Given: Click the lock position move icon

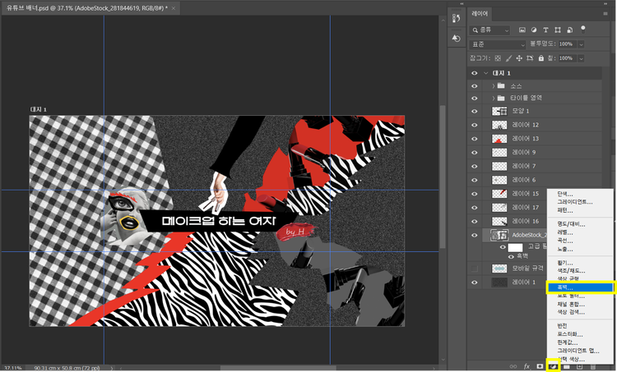Looking at the screenshot, I should (519, 58).
